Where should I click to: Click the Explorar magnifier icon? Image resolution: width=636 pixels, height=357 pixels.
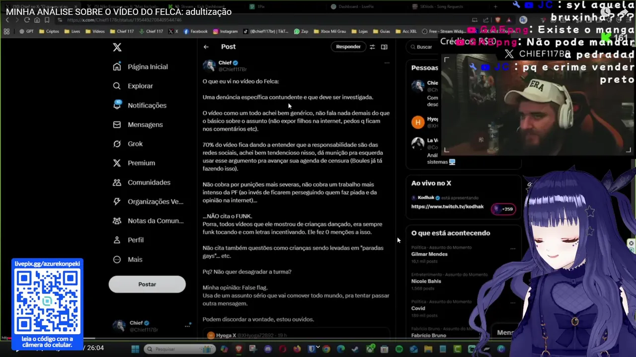(117, 86)
